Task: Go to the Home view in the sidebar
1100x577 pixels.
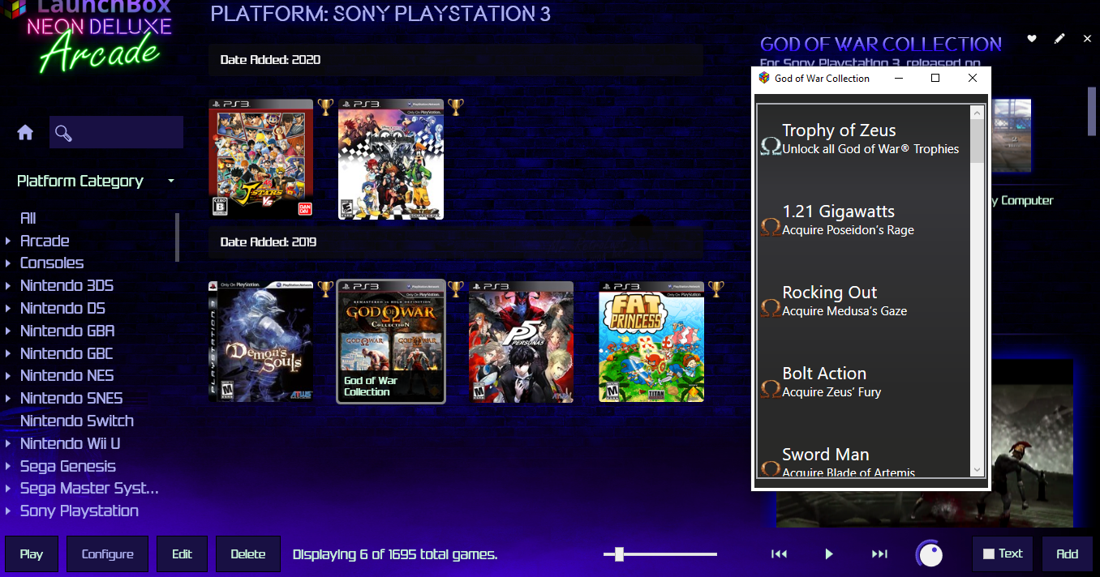Action: pos(25,132)
